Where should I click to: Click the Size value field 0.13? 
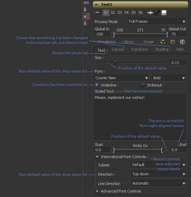pos(179,63)
